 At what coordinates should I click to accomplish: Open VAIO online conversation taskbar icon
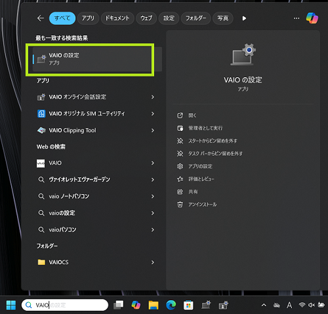(x=224, y=305)
